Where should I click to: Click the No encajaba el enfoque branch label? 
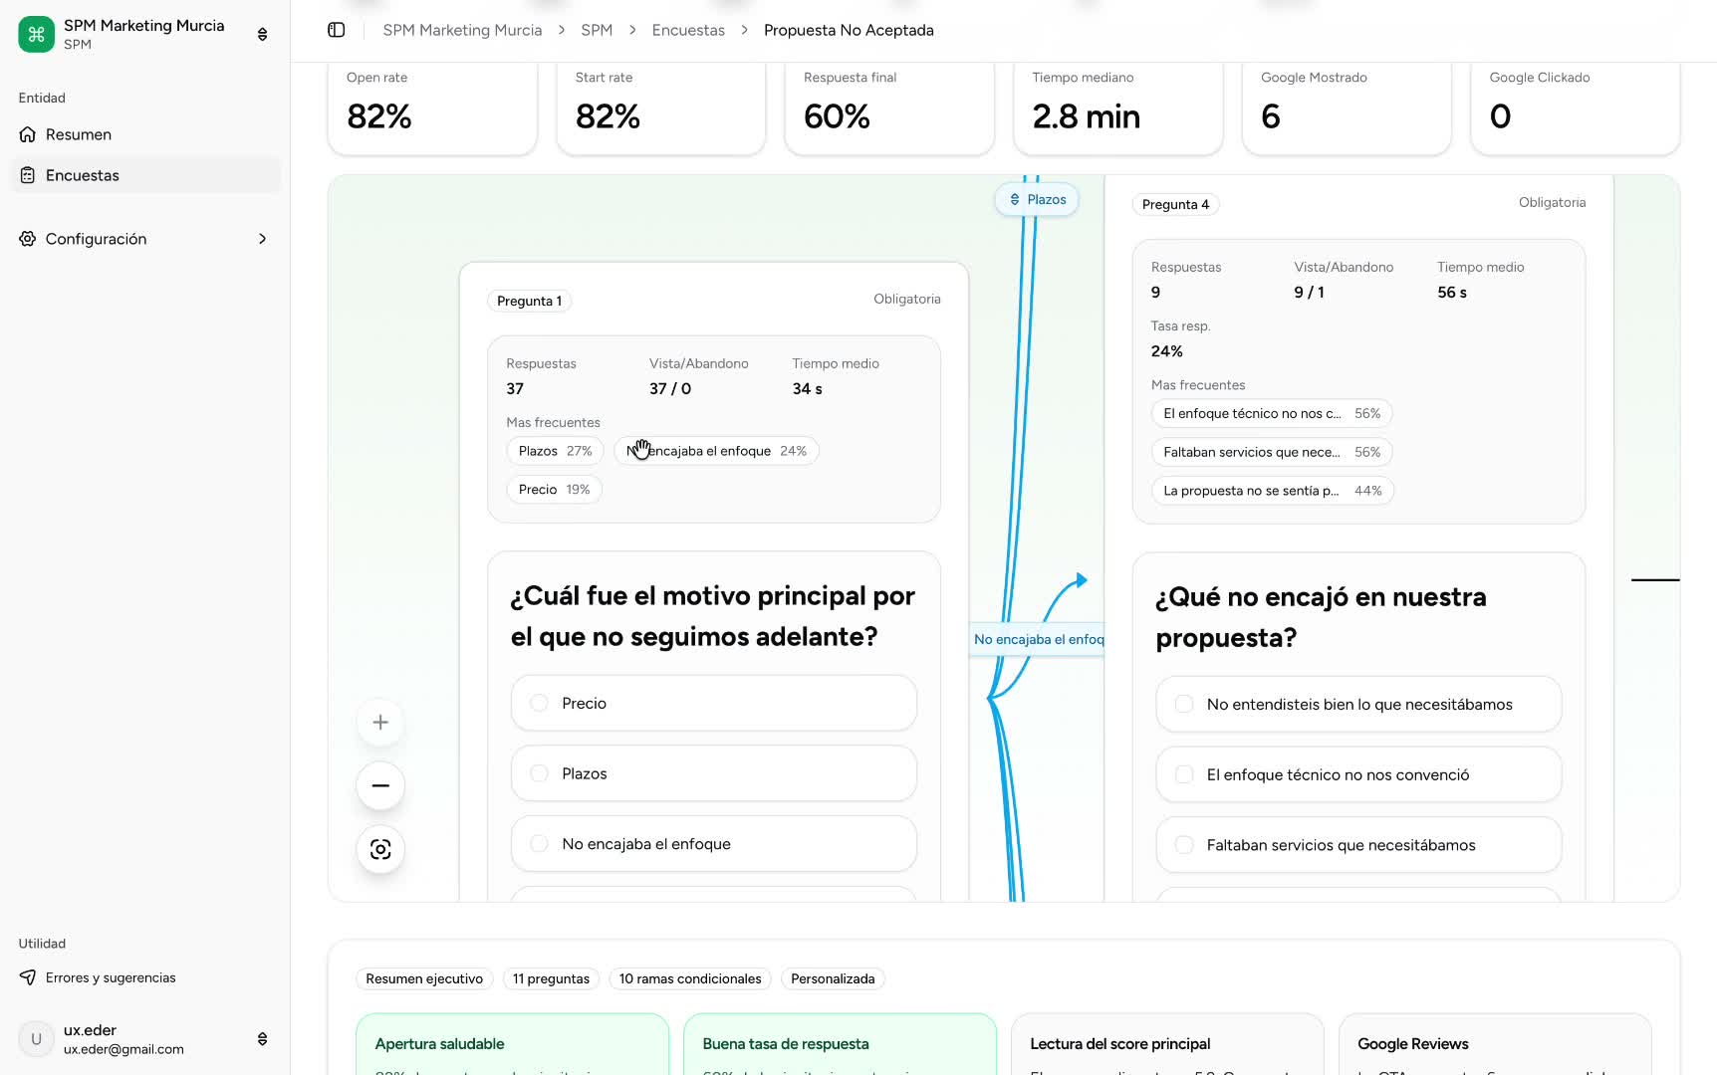click(1038, 639)
